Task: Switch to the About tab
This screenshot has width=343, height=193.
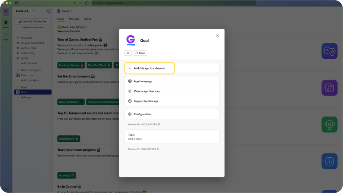Action: 87,19
